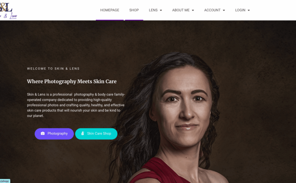Image resolution: width=296 pixels, height=183 pixels.
Task: Select the LOGIN menu label
Action: tap(240, 10)
